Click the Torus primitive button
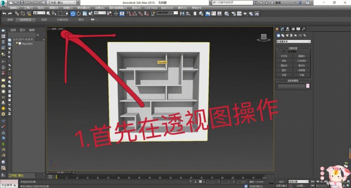This screenshot has width=351, height=188. click(x=284, y=70)
